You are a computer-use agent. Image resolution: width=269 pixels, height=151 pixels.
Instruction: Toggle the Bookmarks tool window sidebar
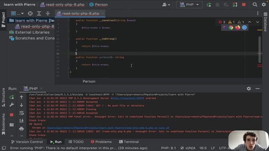[3, 124]
